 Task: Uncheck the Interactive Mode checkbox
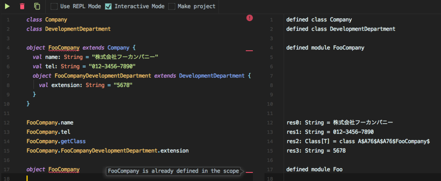108,6
